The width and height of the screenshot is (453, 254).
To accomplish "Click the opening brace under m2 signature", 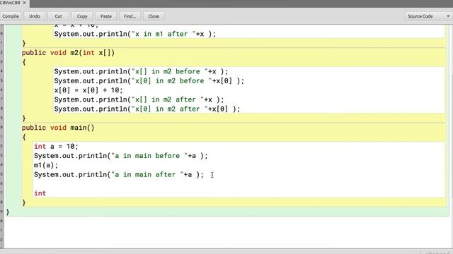I will point(24,62).
